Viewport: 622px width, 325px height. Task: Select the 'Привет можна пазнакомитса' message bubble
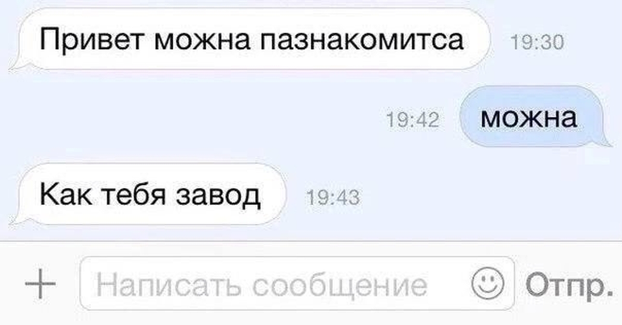pyautogui.click(x=251, y=39)
